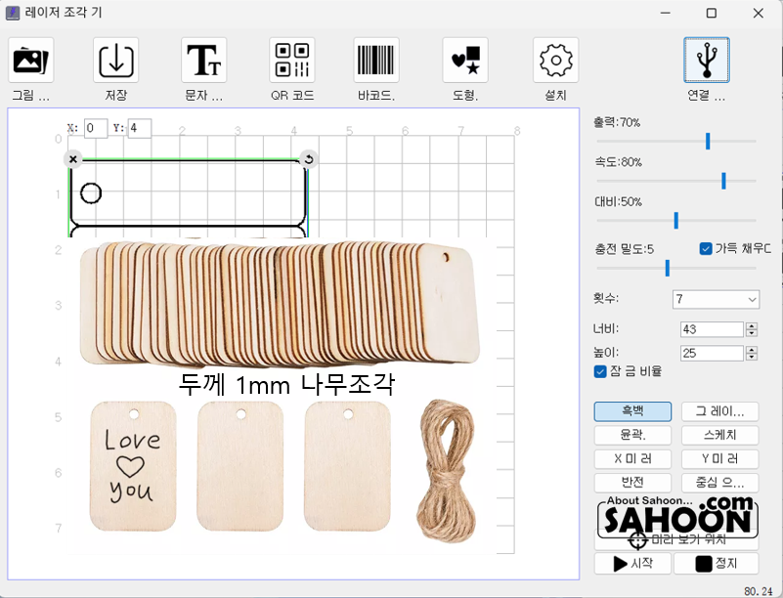The height and width of the screenshot is (598, 783).
Task: Apply the 스케치 sketch mode button
Action: click(720, 435)
